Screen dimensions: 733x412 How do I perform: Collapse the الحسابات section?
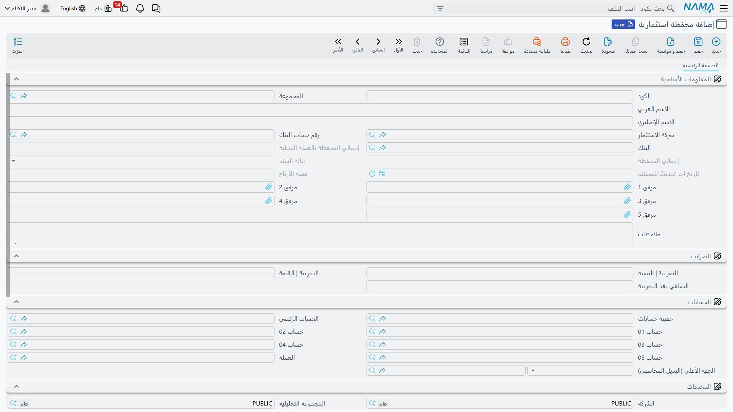tap(16, 302)
